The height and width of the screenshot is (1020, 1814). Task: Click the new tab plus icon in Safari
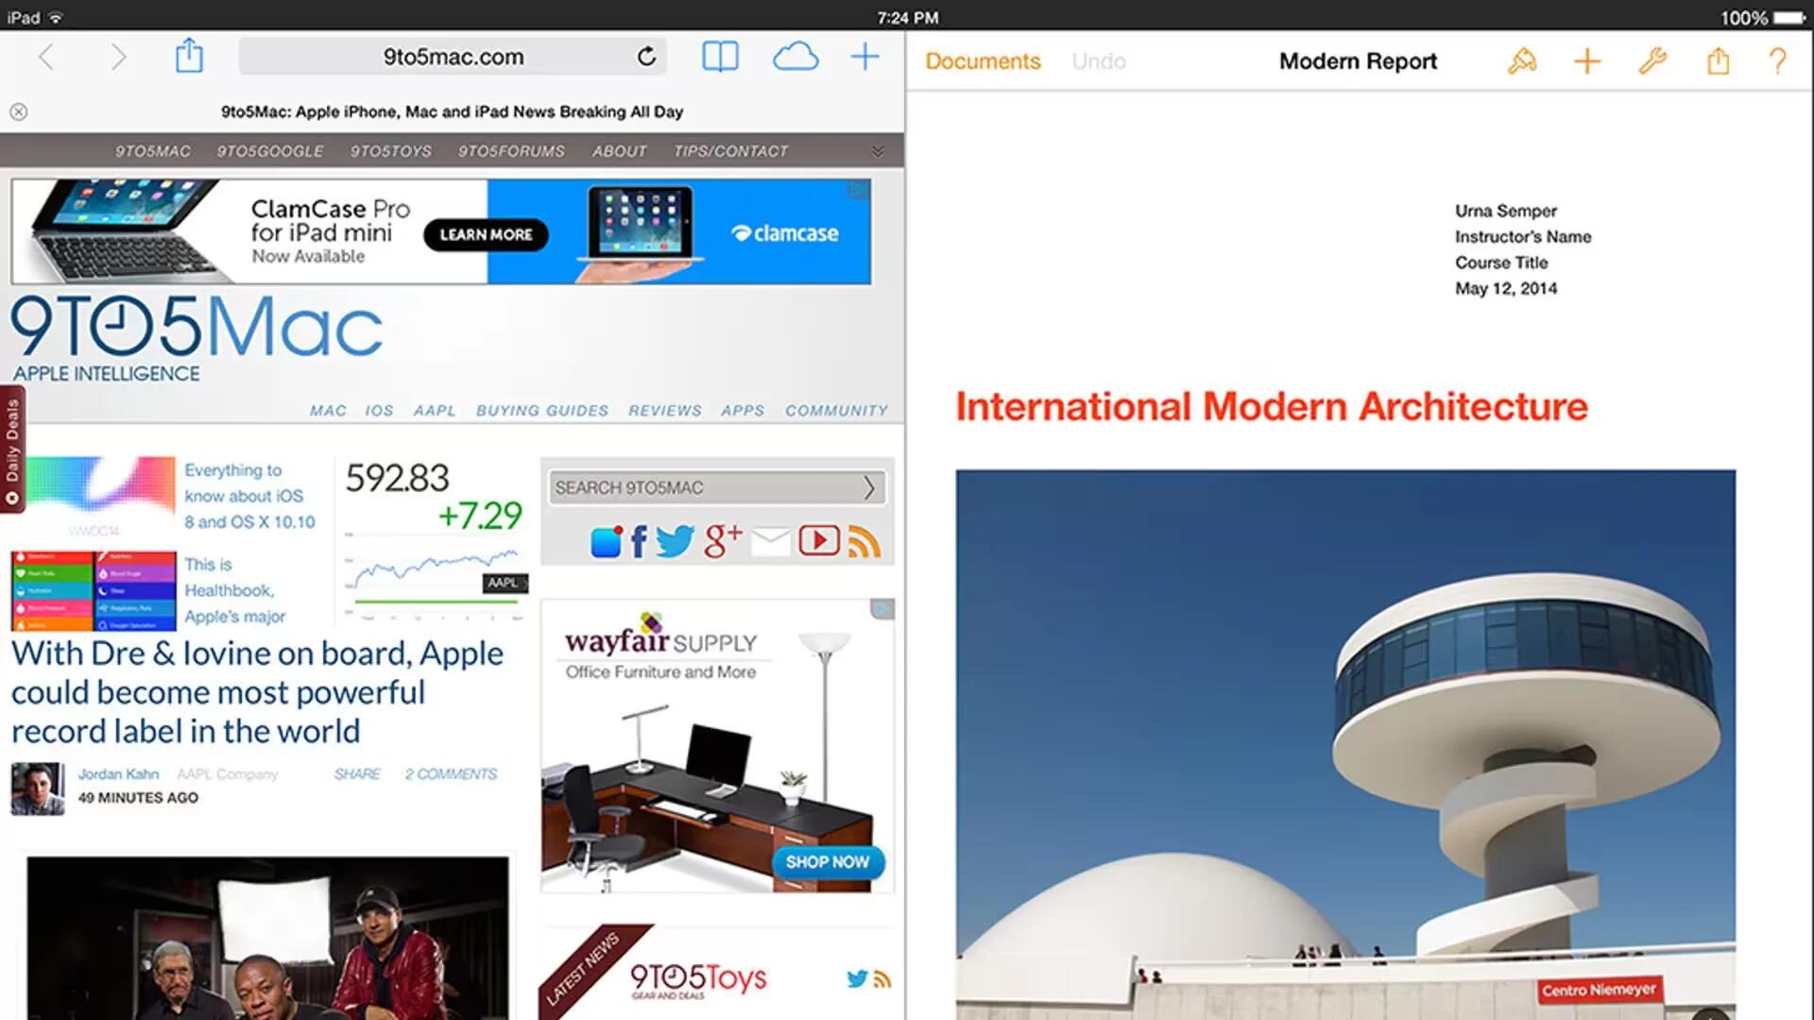[x=868, y=58]
